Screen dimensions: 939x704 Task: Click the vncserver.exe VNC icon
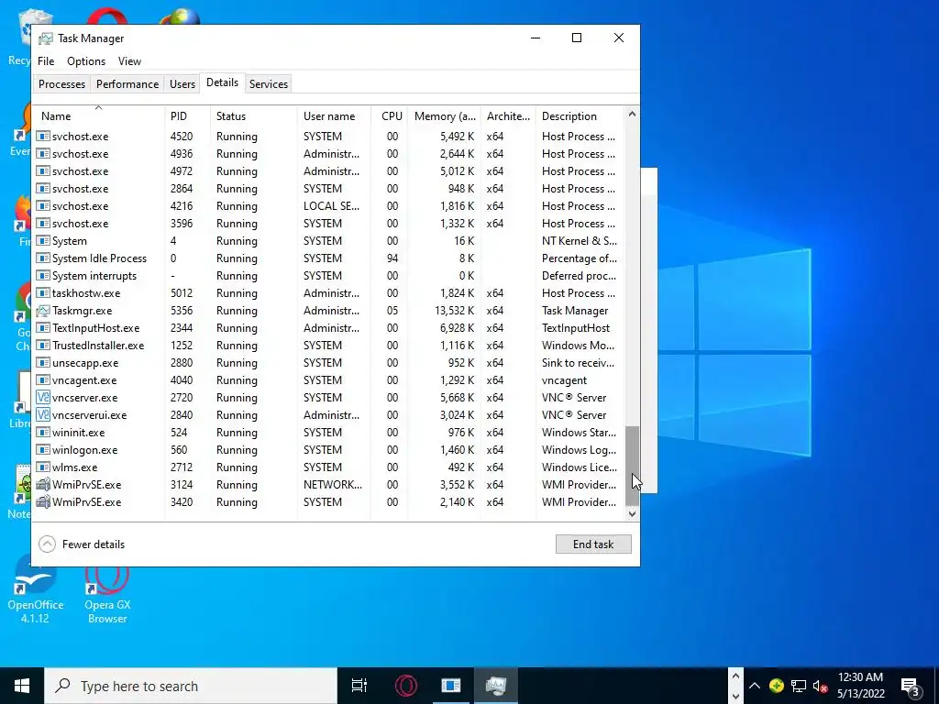(42, 398)
